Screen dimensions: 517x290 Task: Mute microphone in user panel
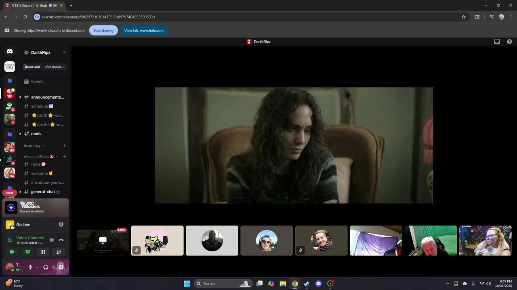30,267
